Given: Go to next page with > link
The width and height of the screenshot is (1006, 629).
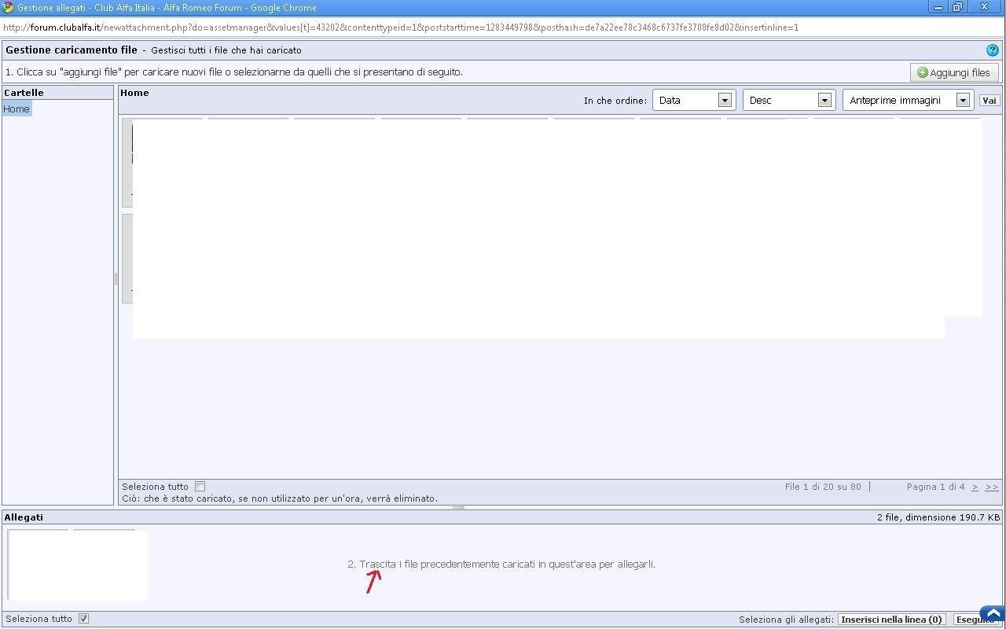Looking at the screenshot, I should pos(975,487).
